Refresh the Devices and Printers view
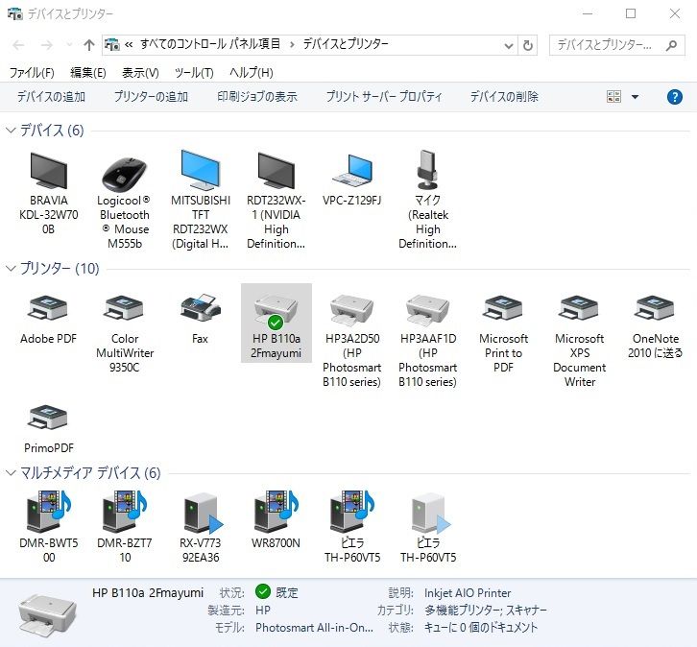697x647 pixels. tap(528, 45)
